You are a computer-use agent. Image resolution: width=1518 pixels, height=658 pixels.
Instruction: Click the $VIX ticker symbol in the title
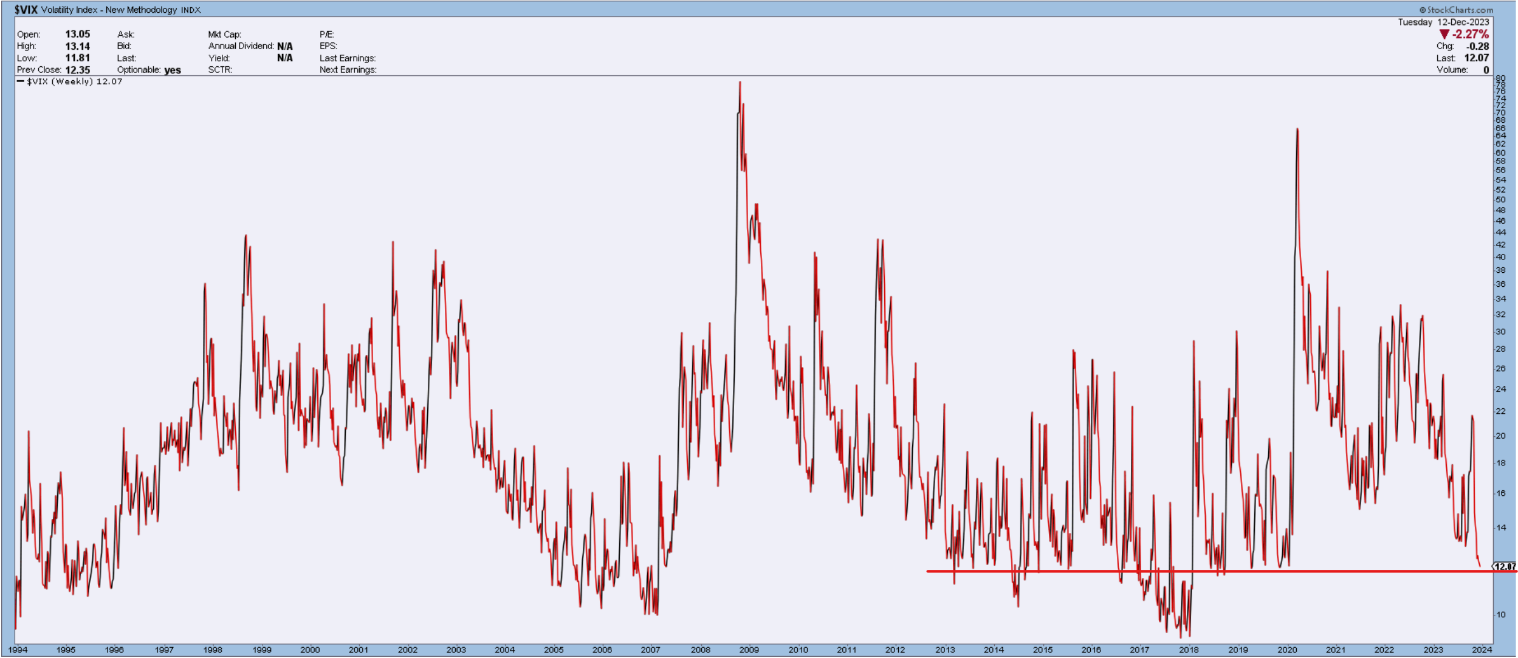click(x=26, y=10)
